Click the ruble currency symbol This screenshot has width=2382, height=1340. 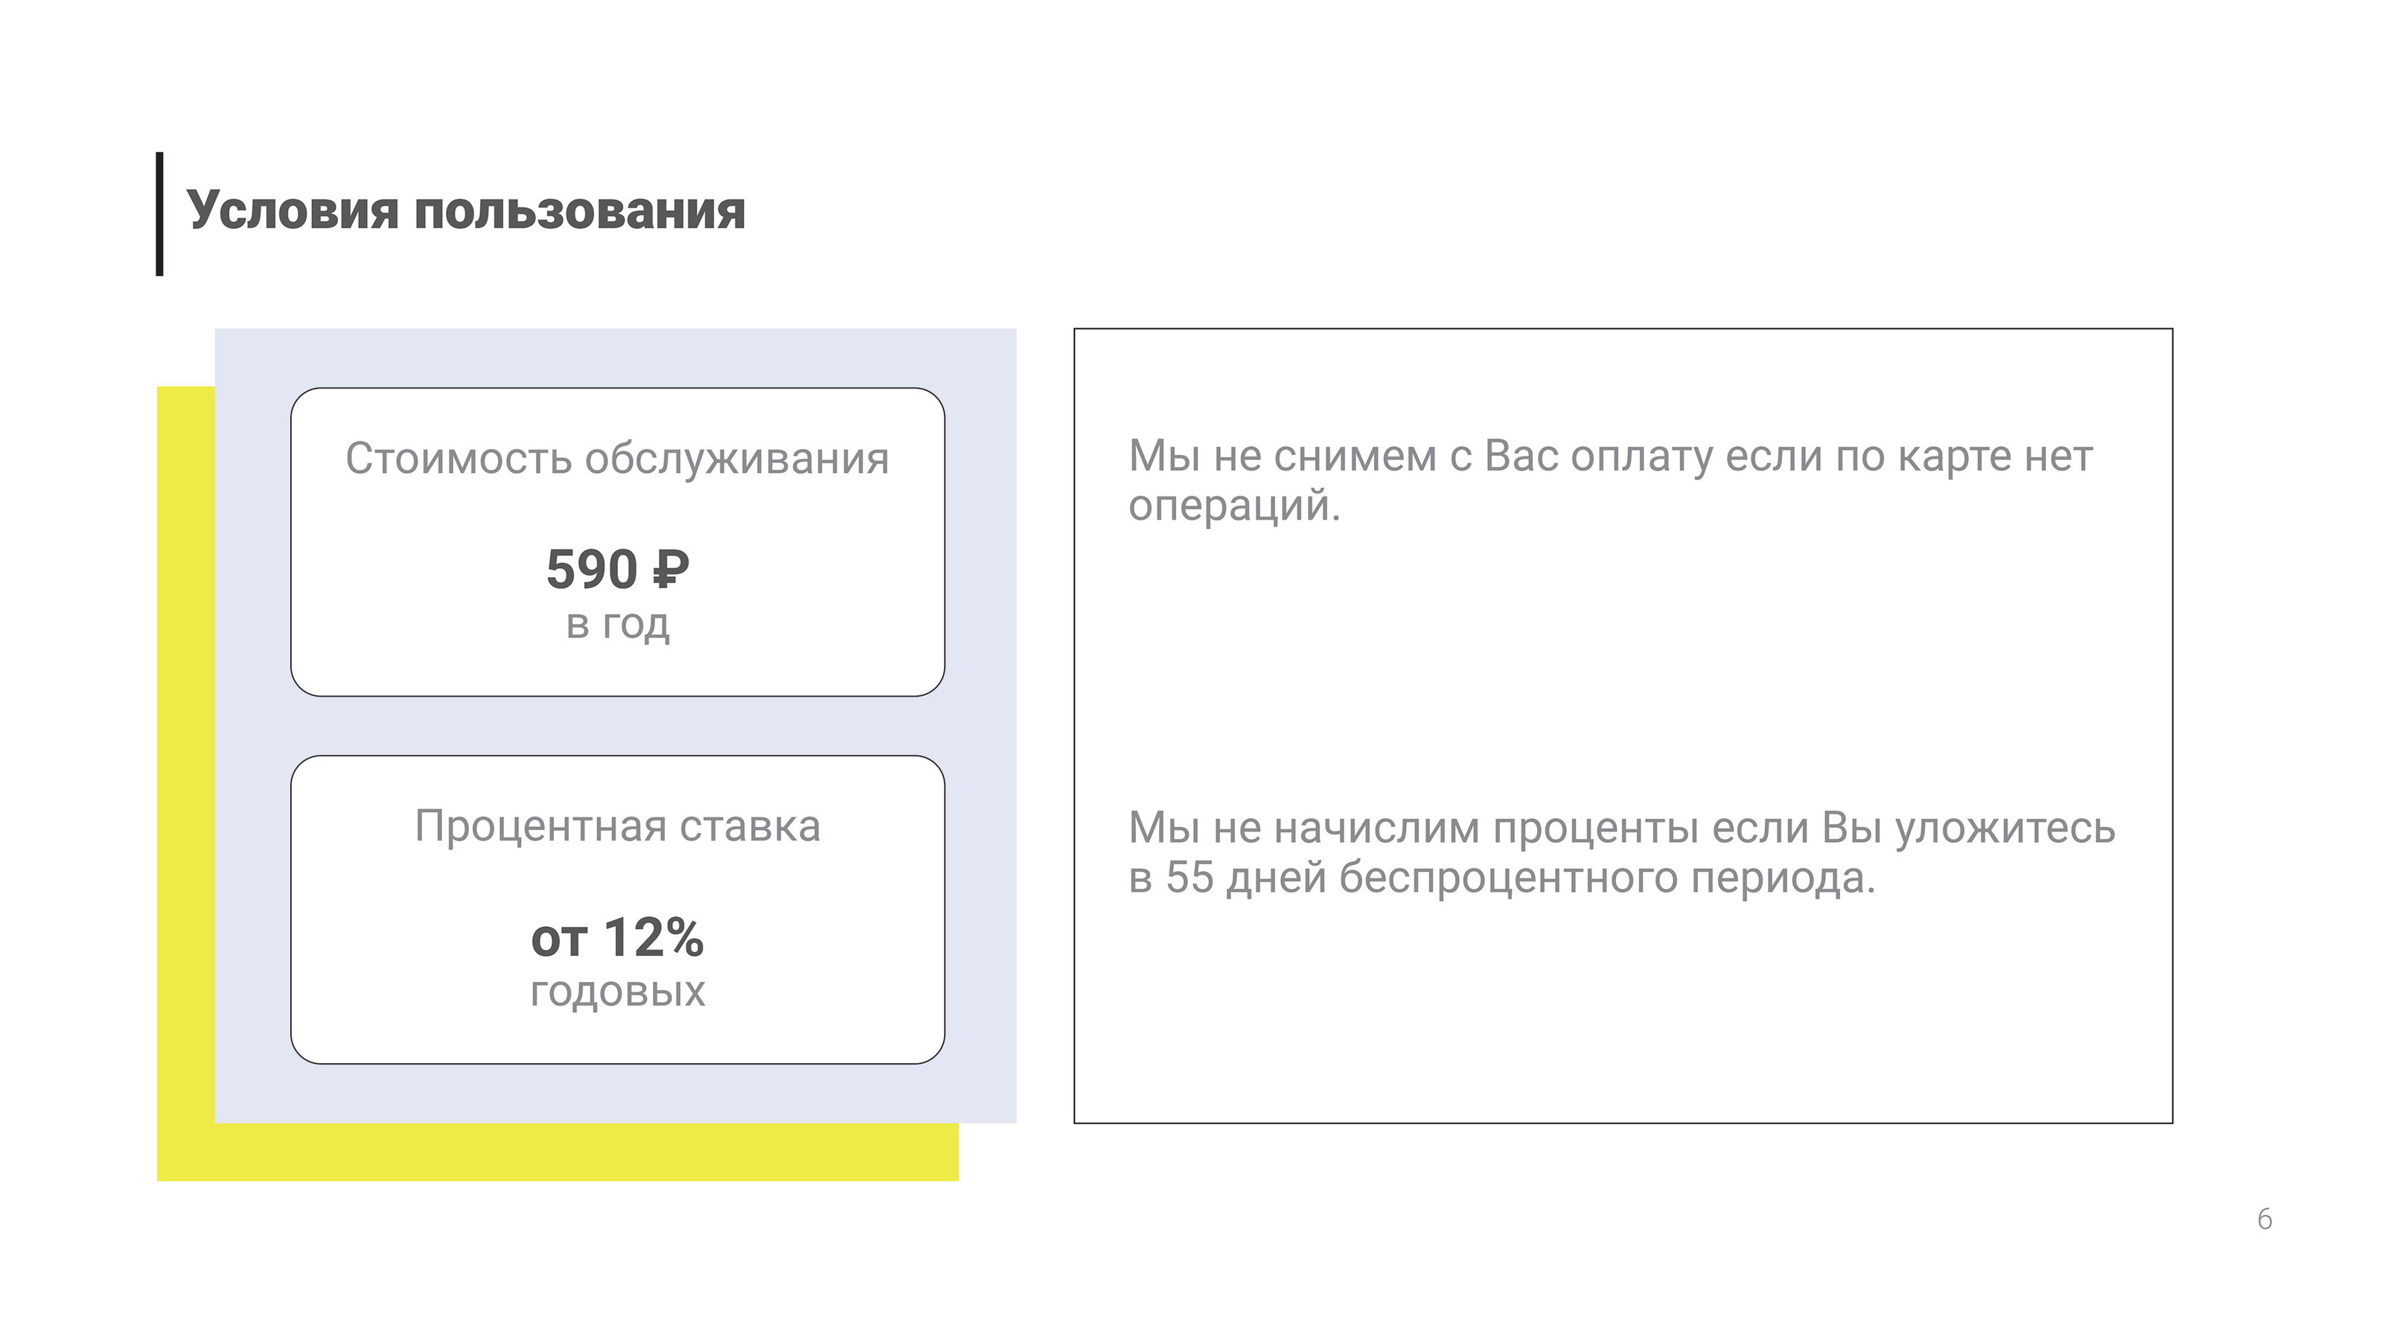coord(671,569)
